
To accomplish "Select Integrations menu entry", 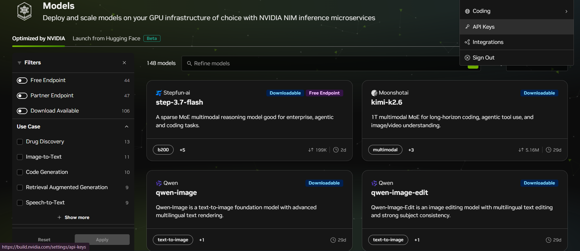I will pos(517,42).
